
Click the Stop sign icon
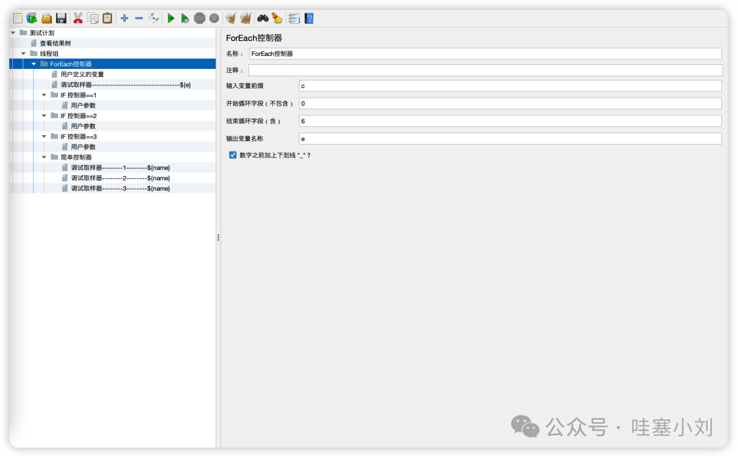pos(200,18)
